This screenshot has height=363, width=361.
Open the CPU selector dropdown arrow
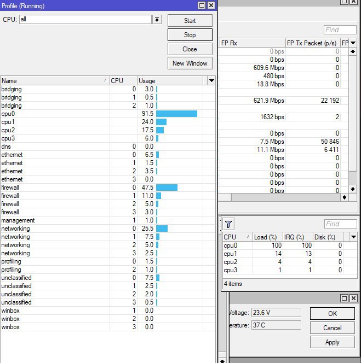coord(157,20)
